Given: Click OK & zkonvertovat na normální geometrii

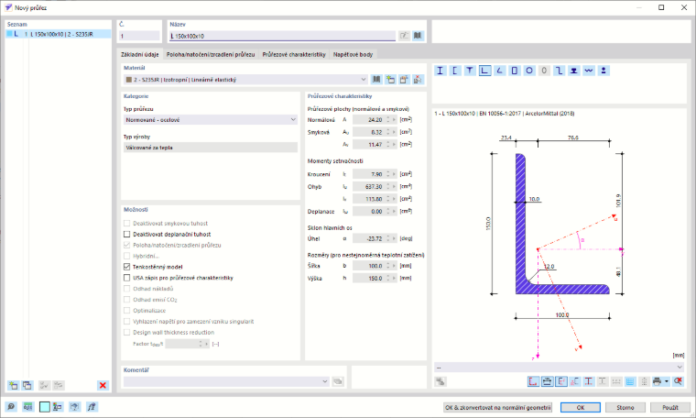Looking at the screenshot, I should (498, 407).
